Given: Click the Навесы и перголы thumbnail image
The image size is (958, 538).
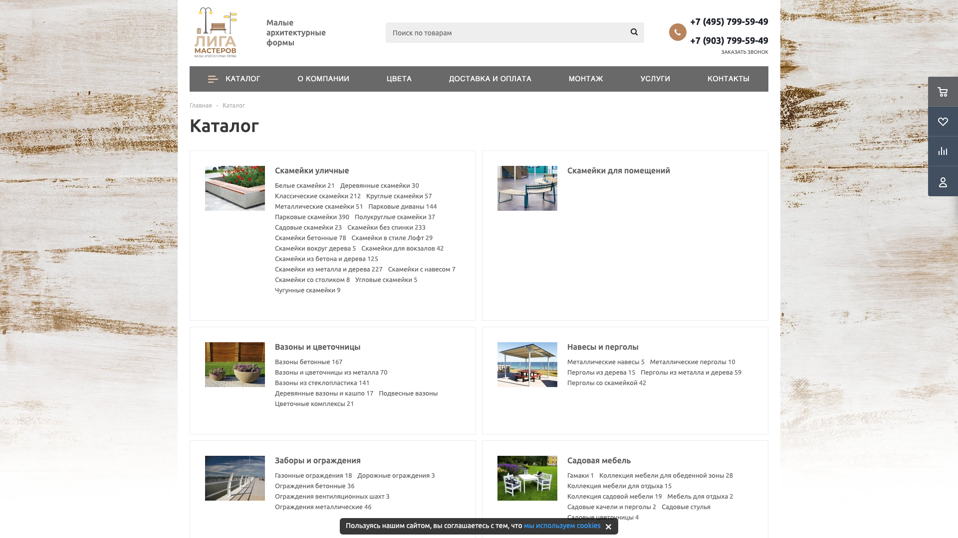Looking at the screenshot, I should coord(527,365).
